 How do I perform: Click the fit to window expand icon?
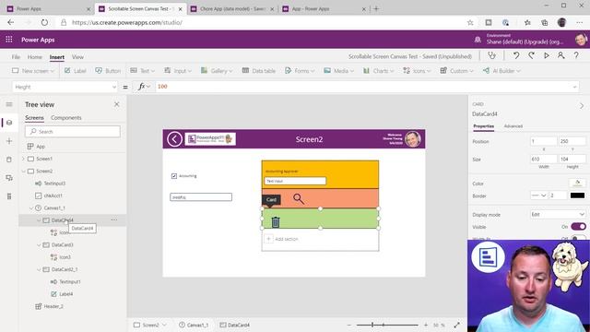(x=456, y=325)
